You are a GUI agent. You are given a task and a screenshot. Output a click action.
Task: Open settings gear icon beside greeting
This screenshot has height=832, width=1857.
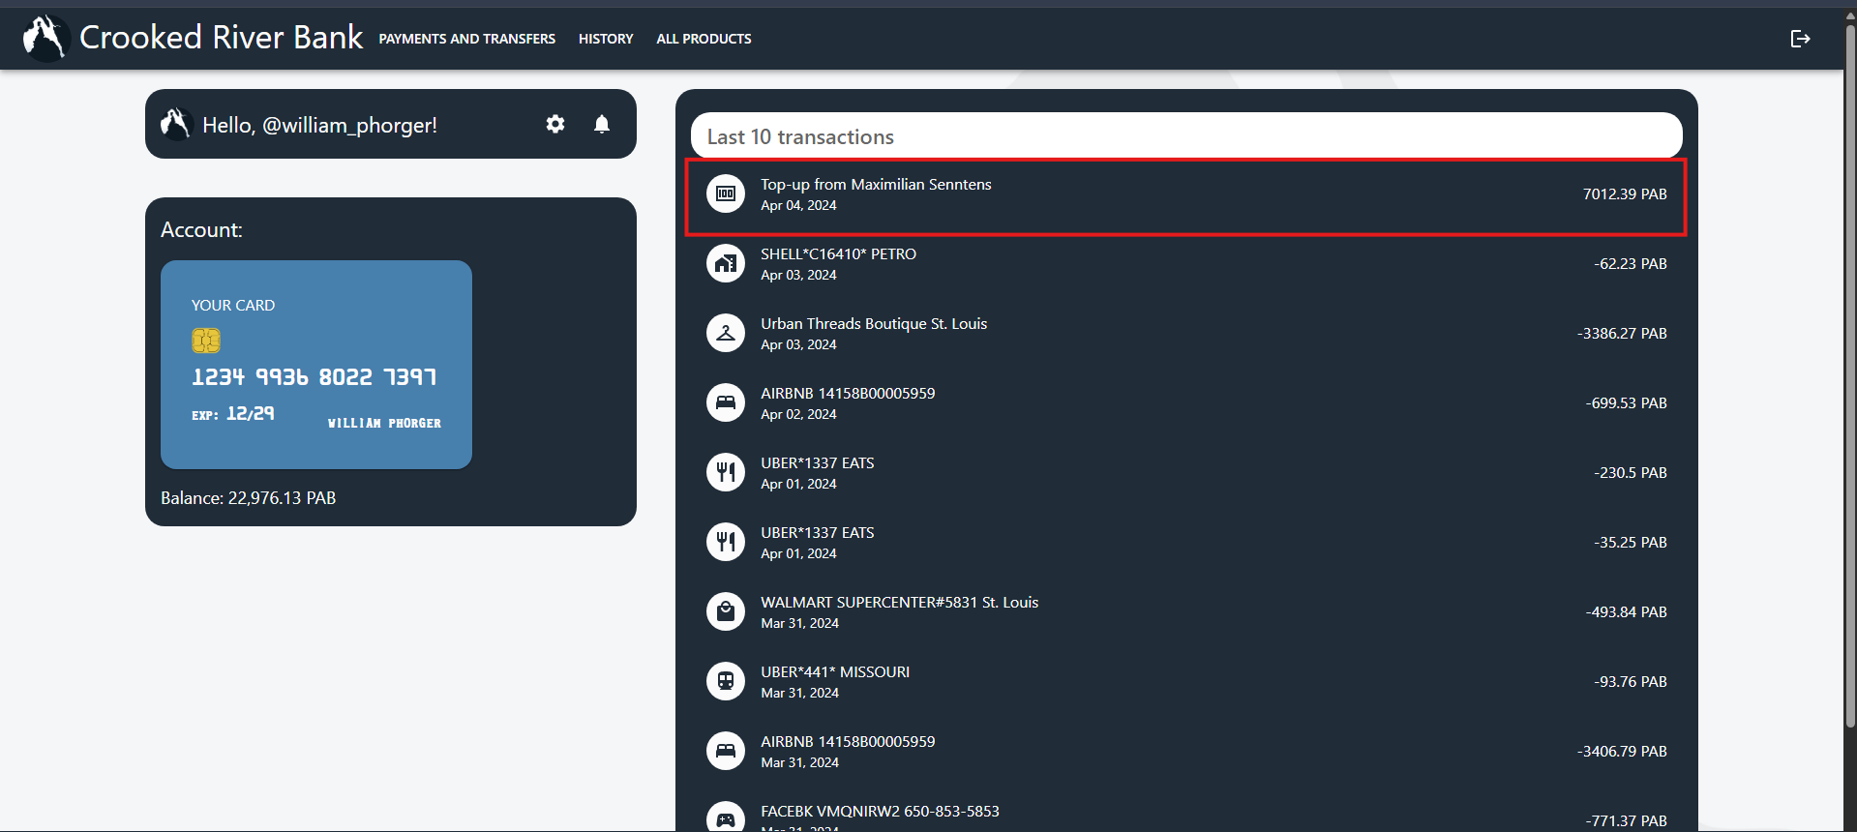(x=555, y=124)
